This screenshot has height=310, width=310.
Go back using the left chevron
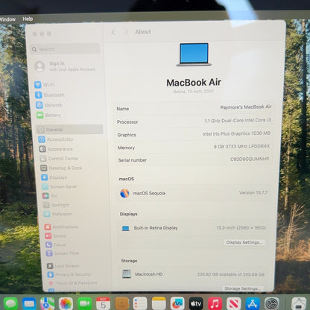[x=113, y=32]
